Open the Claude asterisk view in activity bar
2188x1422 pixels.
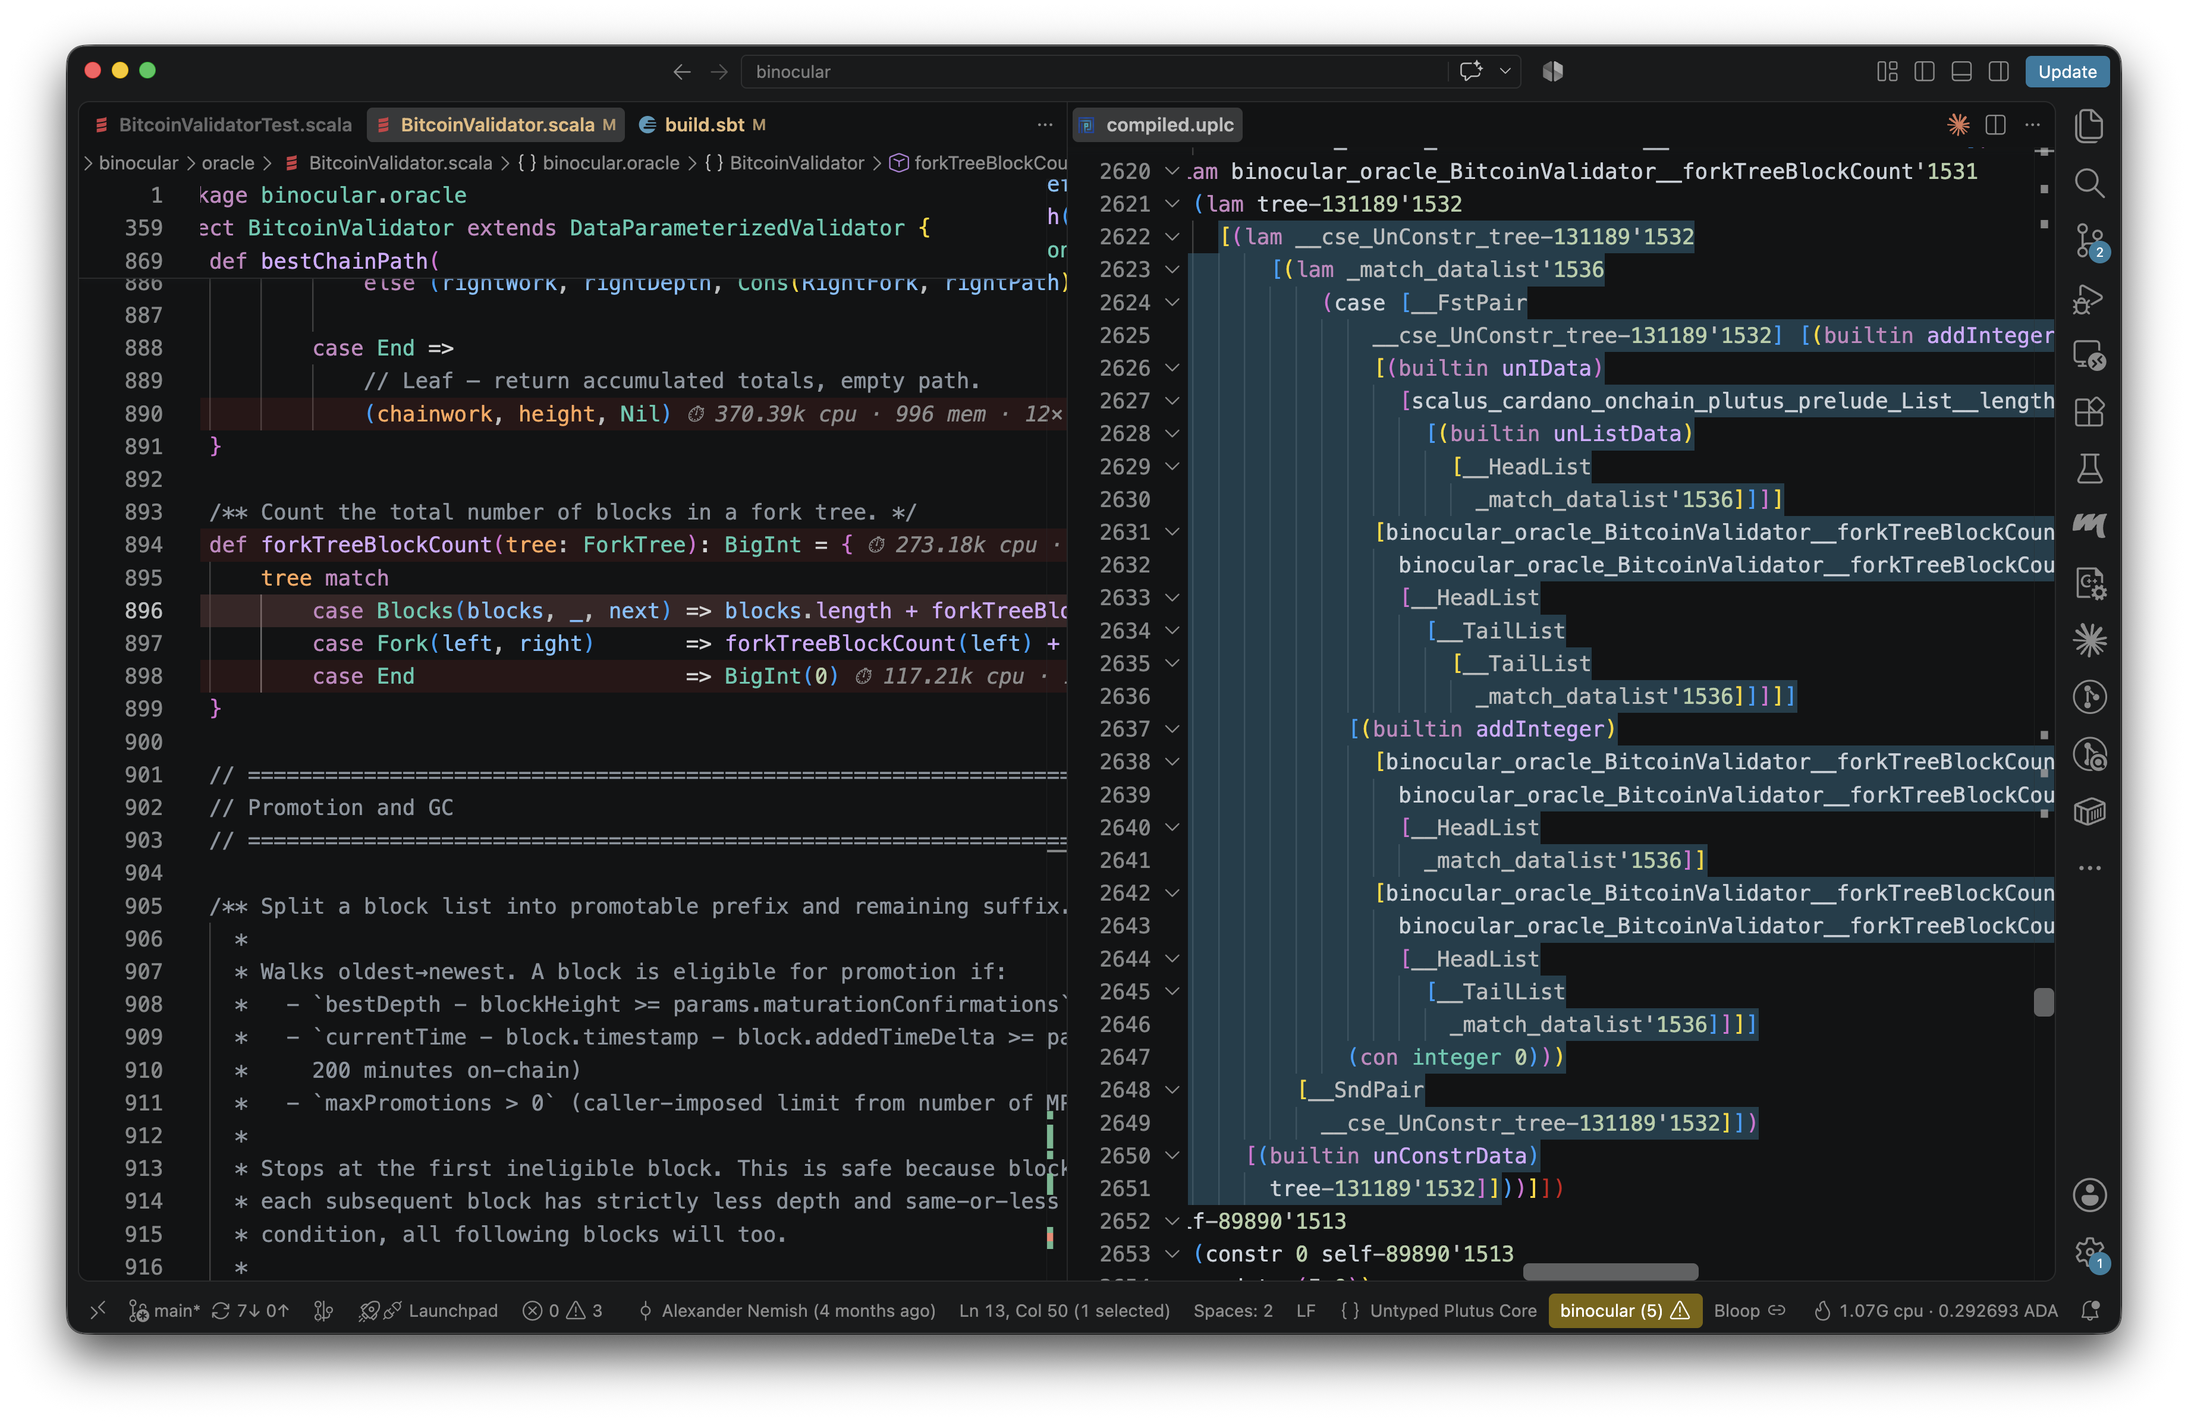2089,640
